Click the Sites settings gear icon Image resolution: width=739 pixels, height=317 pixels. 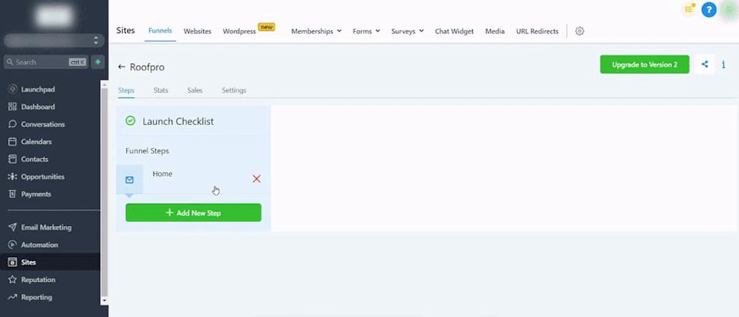pos(579,31)
